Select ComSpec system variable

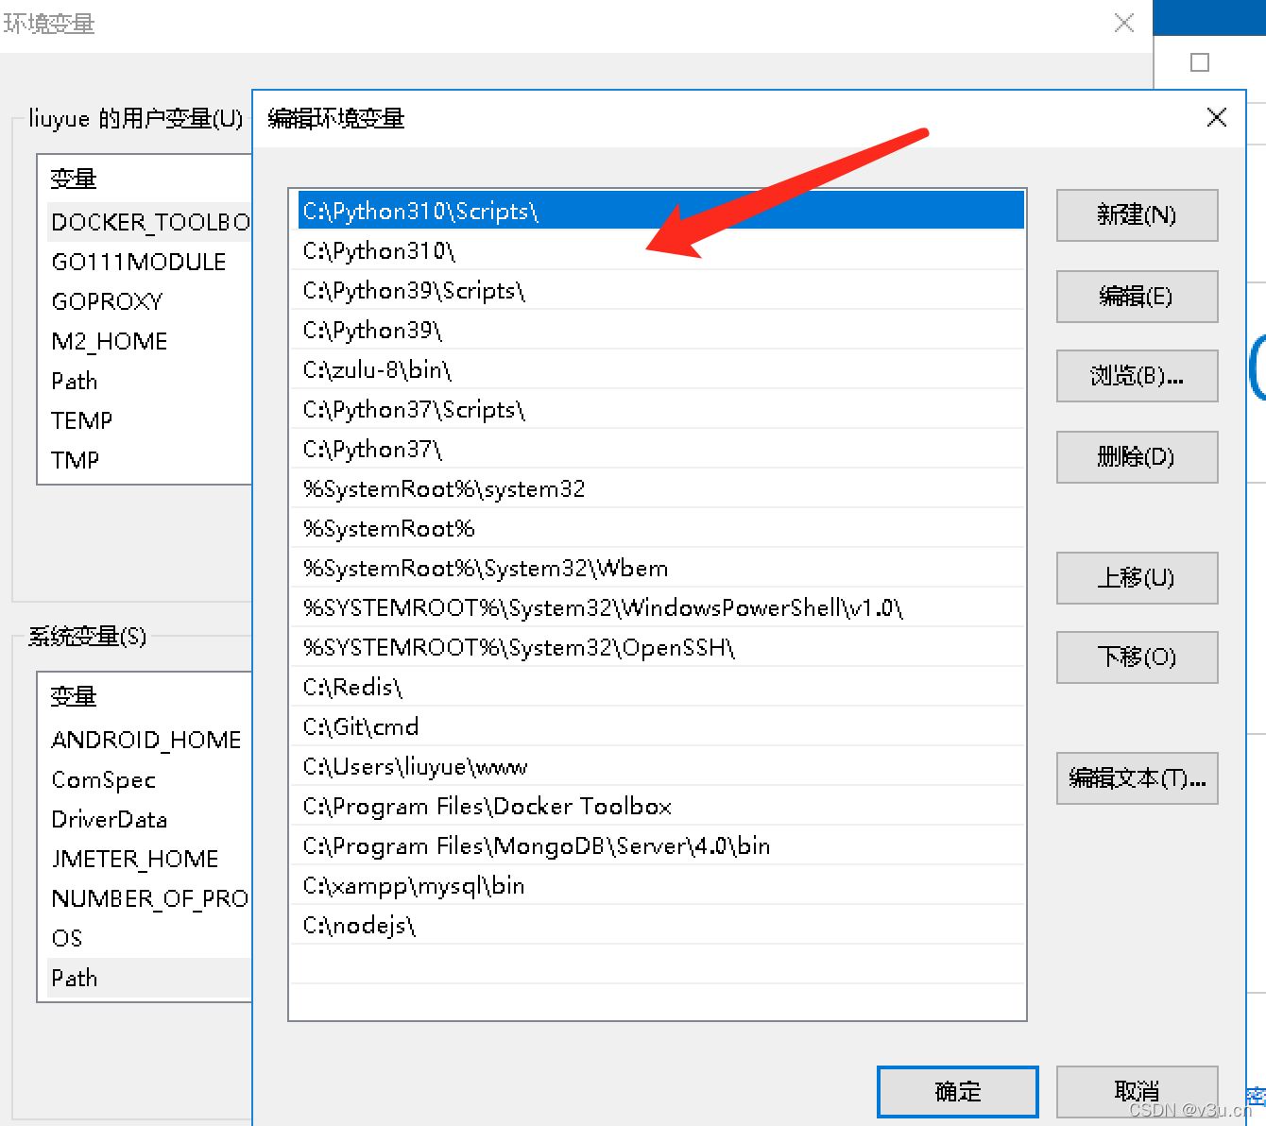tap(149, 779)
